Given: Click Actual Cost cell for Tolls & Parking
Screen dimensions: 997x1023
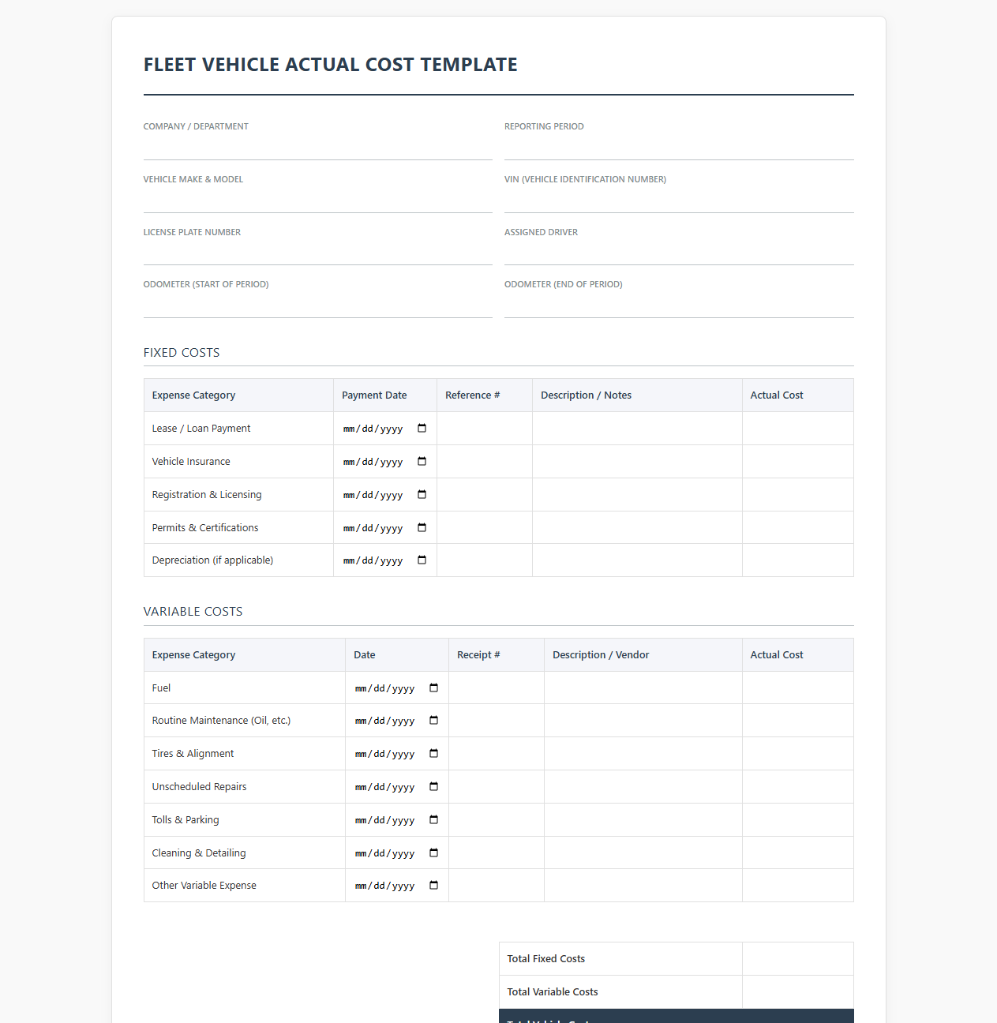Looking at the screenshot, I should point(798,820).
